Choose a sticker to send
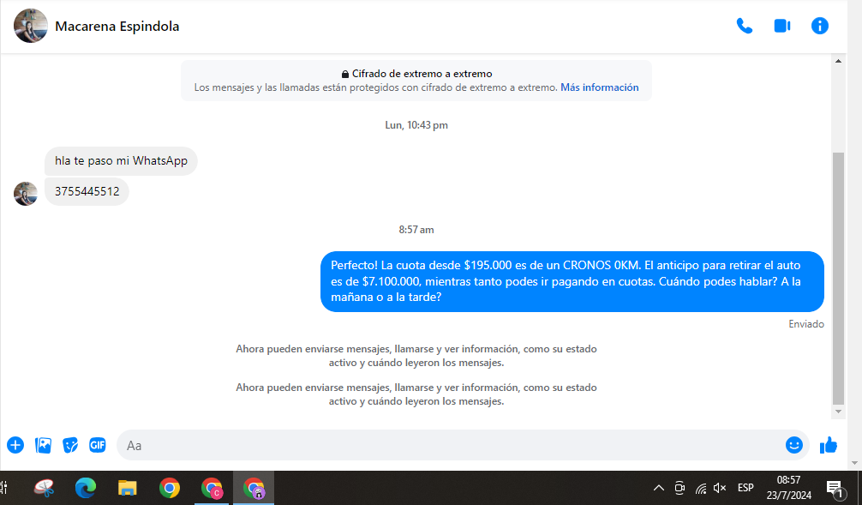 pos(70,445)
